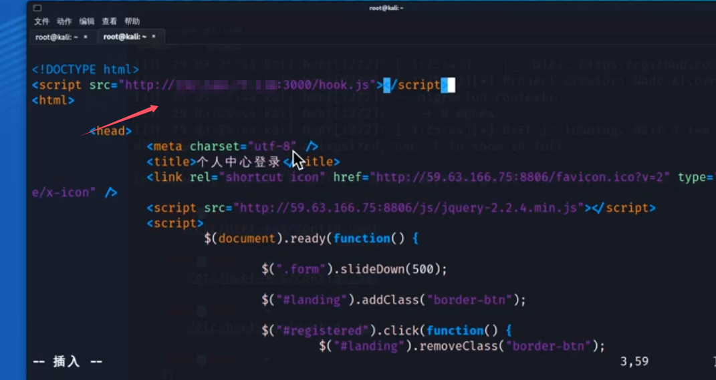This screenshot has height=380, width=716.
Task: Open the 文件 menu
Action: pos(41,21)
